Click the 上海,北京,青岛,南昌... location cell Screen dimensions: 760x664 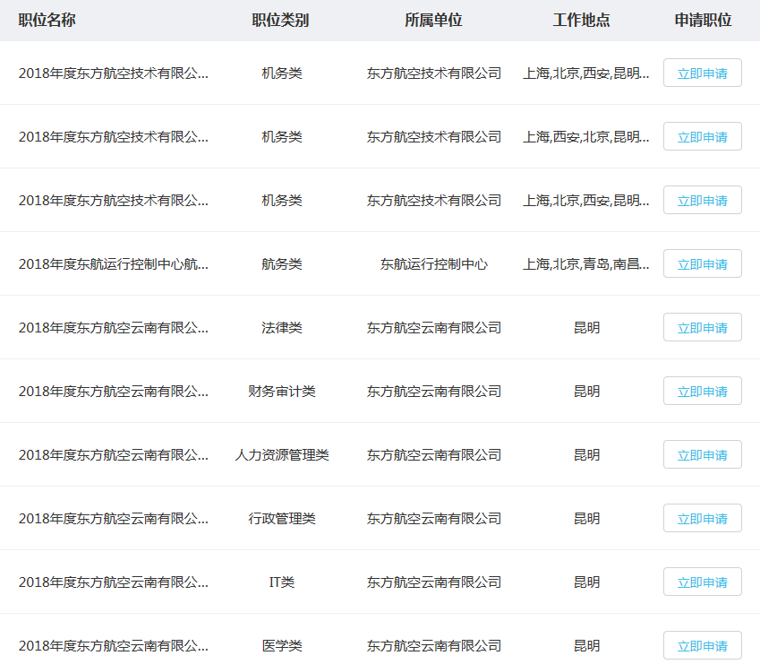point(586,264)
